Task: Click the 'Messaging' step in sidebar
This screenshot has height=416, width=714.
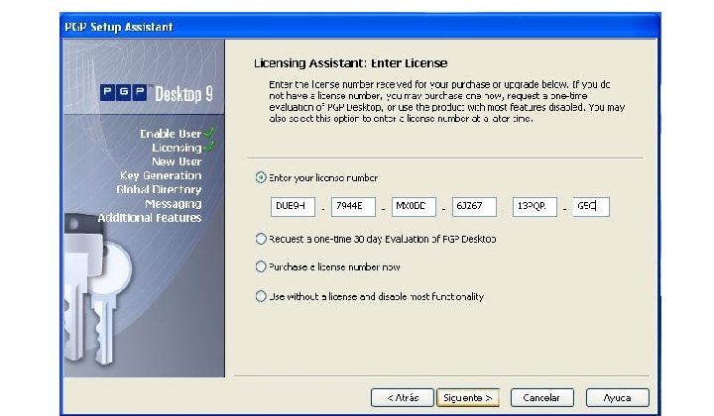Action: [174, 204]
